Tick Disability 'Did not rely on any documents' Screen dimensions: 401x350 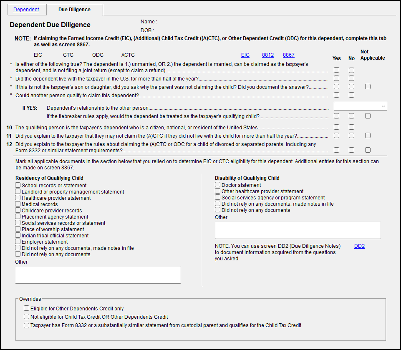click(x=218, y=210)
